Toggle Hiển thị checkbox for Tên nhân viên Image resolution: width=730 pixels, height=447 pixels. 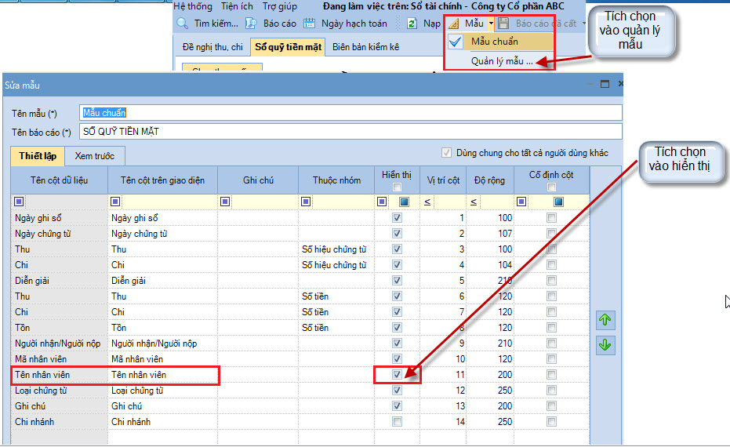pos(397,374)
